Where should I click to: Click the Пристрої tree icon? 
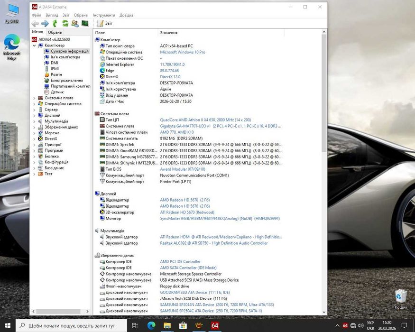pyautogui.click(x=40, y=145)
